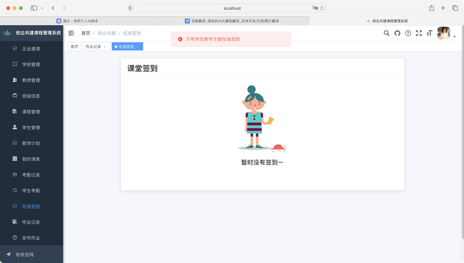
Task: Switch to 校企共建课程管理系统 browser tab
Action: point(387,21)
